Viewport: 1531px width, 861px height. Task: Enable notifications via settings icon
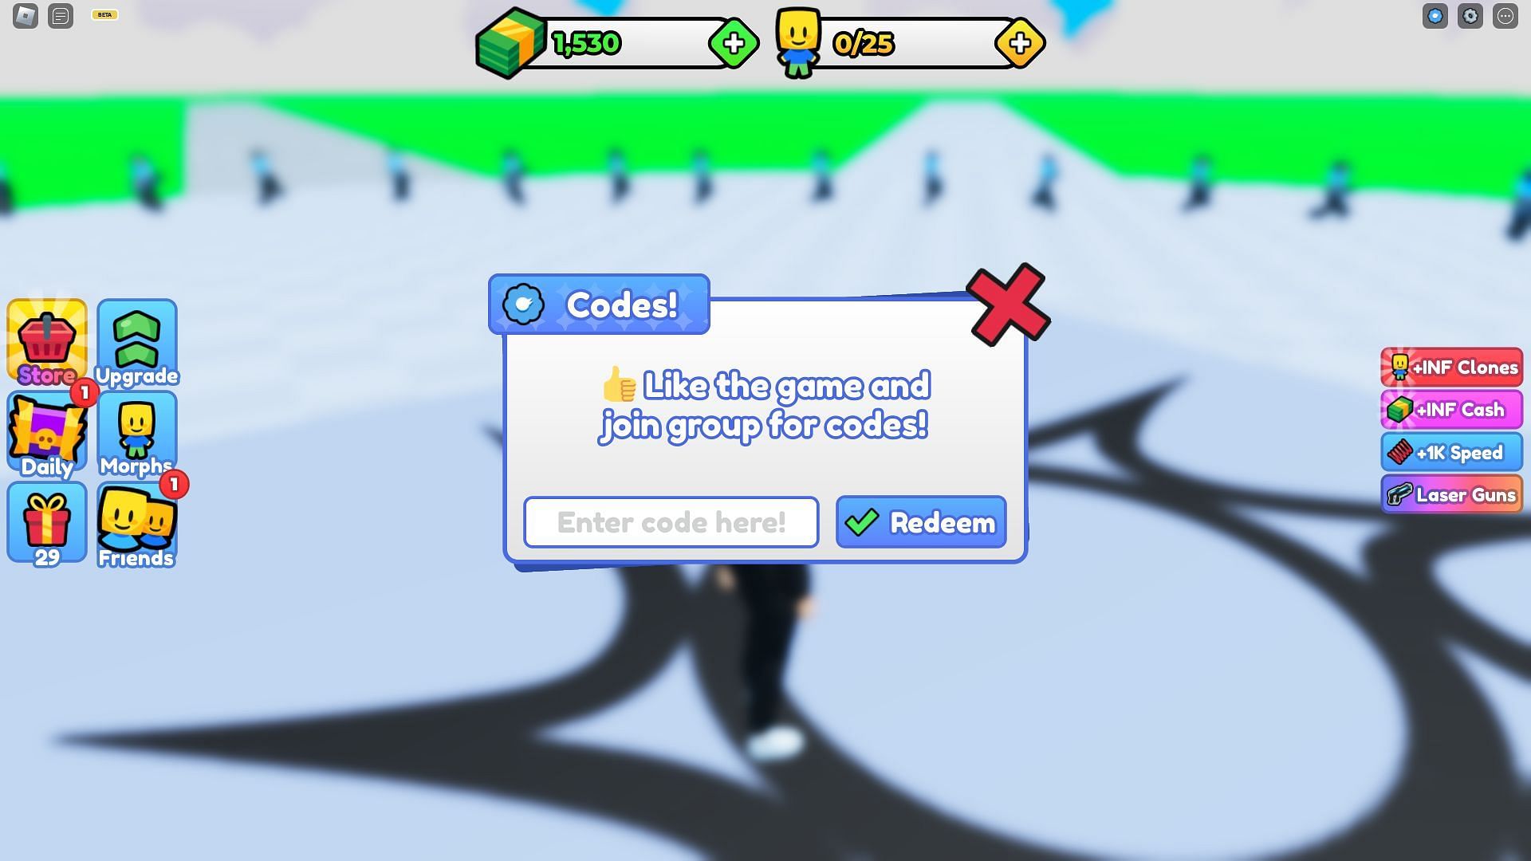tap(1470, 14)
